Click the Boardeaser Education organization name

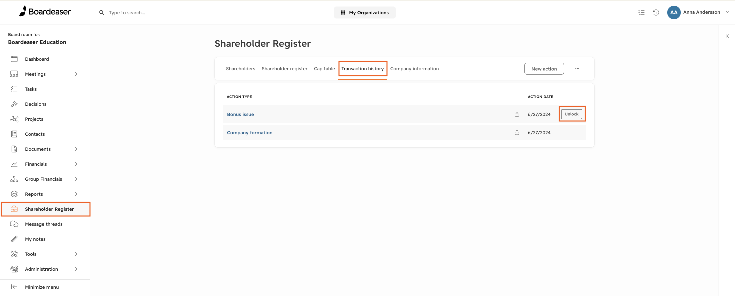point(37,42)
